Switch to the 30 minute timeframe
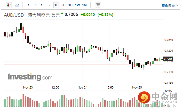This screenshot has height=111, width=181. tap(50, 5)
